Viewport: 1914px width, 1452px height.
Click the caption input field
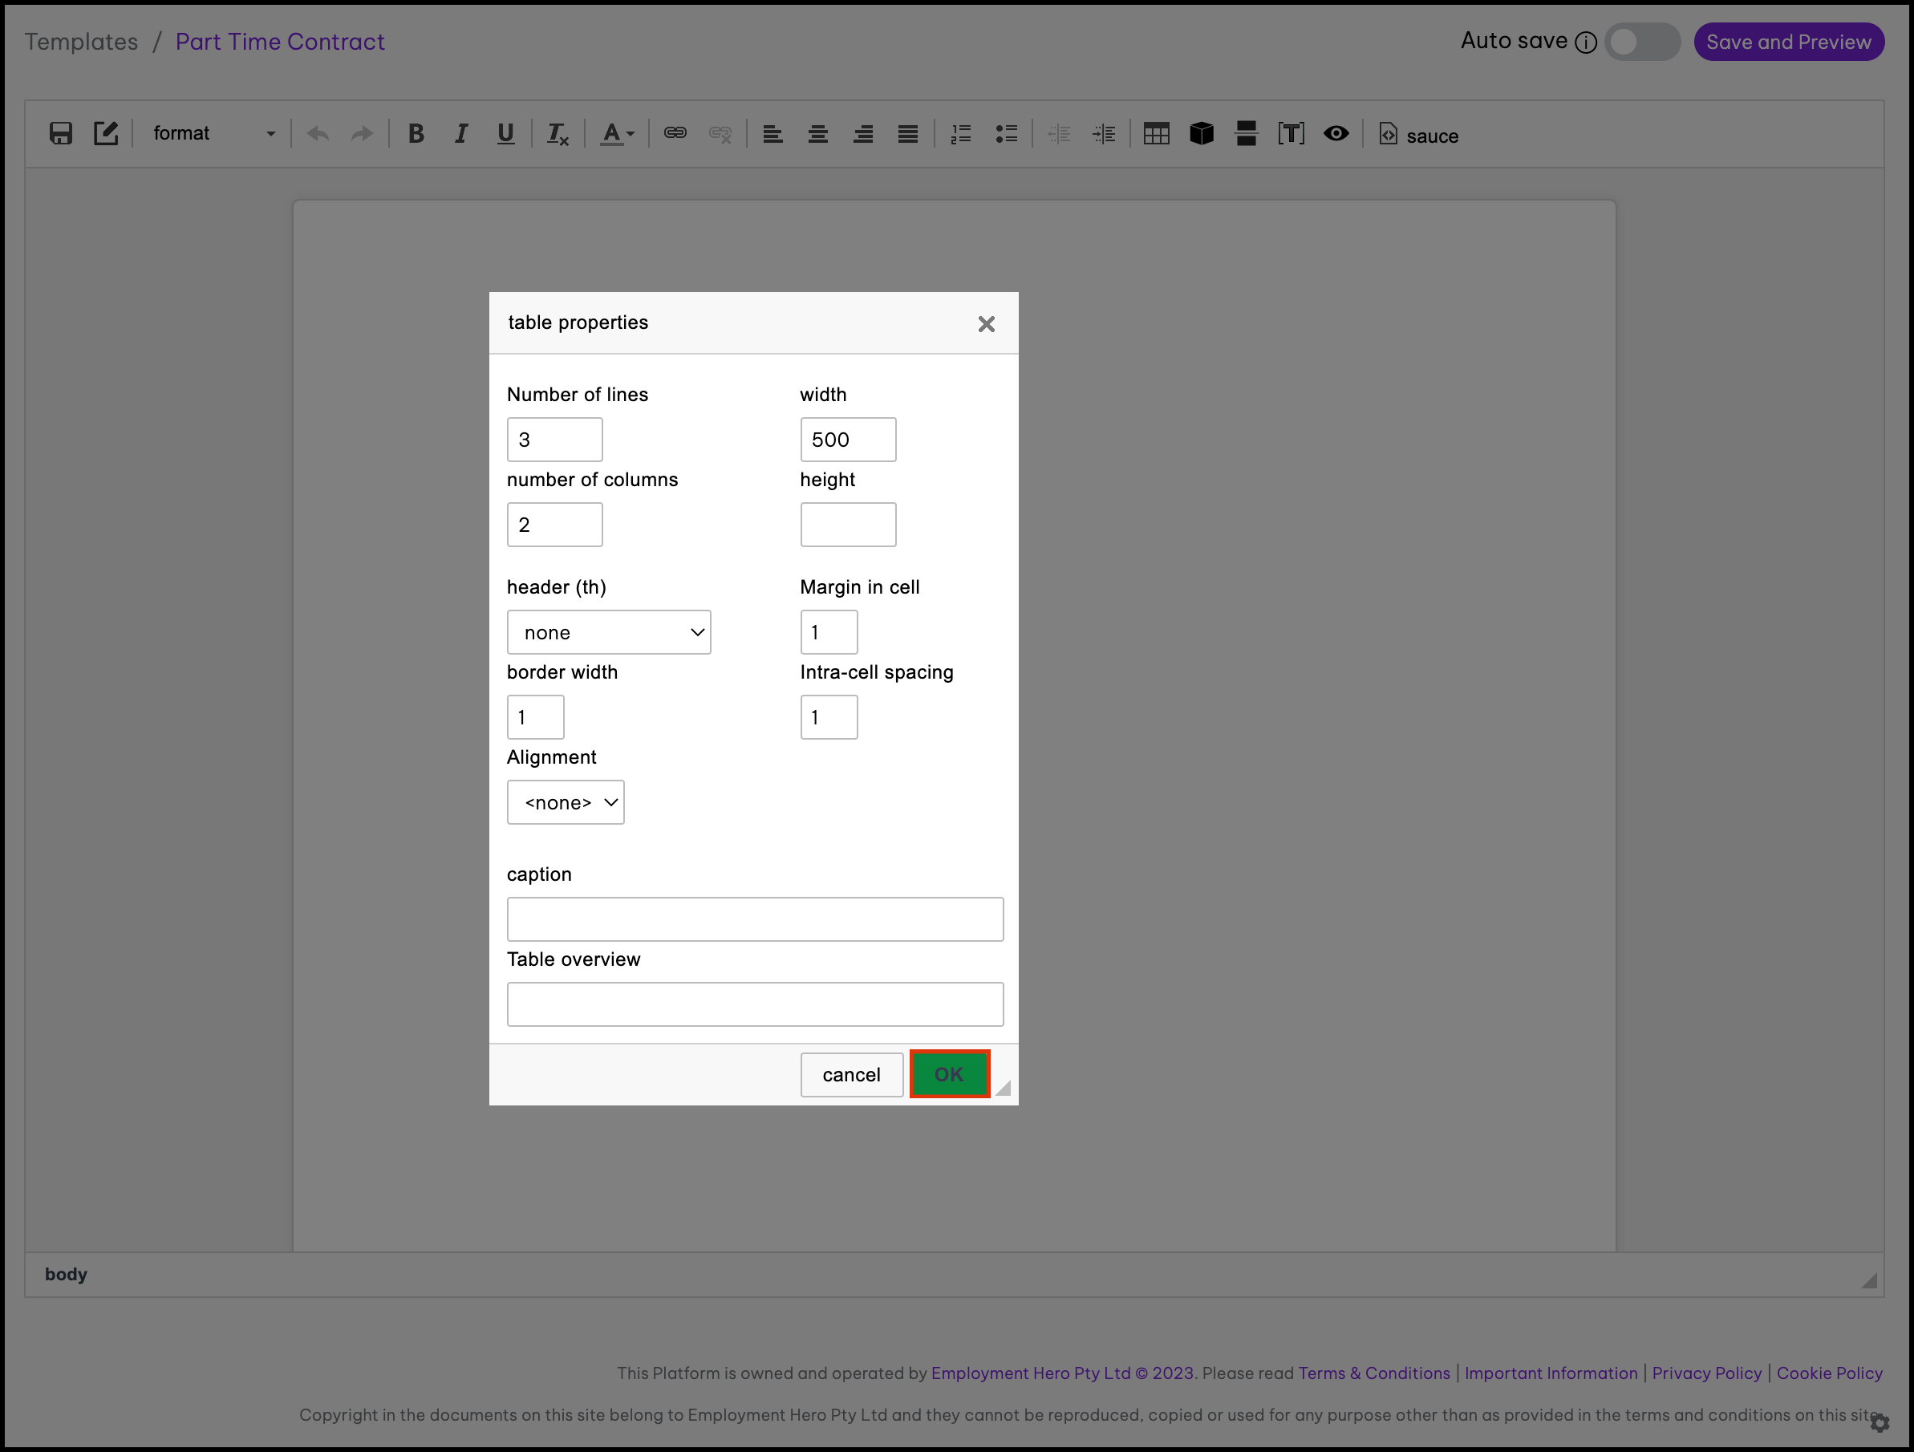click(x=755, y=919)
